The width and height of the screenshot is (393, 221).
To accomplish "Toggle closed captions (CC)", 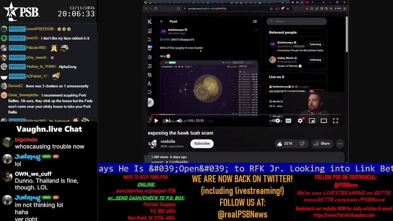I will point(288,121).
